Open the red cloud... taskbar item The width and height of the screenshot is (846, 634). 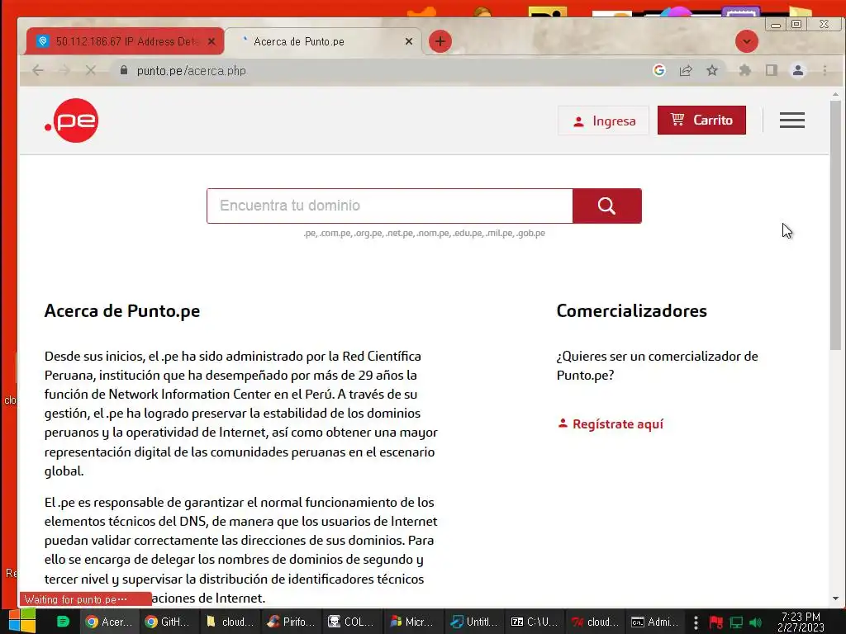click(596, 622)
